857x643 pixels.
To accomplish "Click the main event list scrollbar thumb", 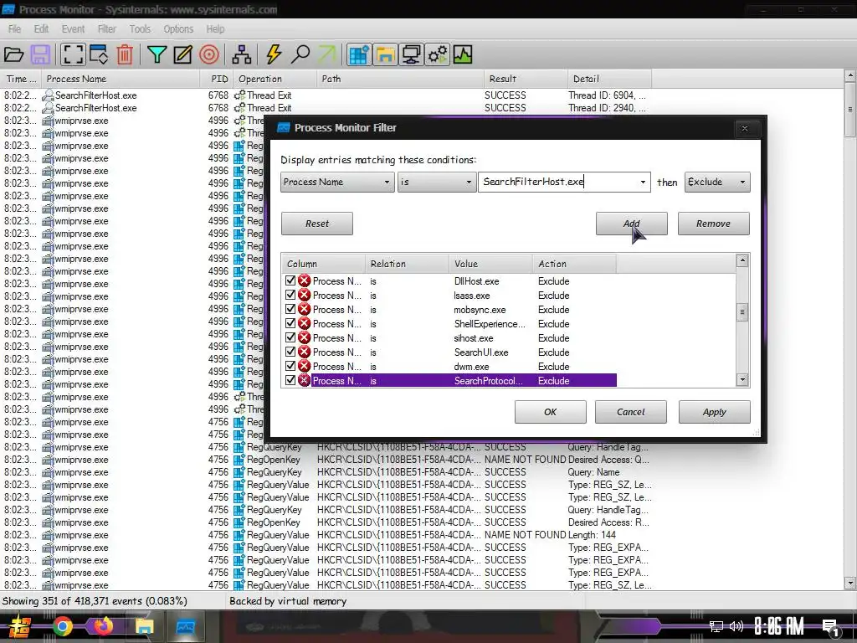I will [x=850, y=110].
